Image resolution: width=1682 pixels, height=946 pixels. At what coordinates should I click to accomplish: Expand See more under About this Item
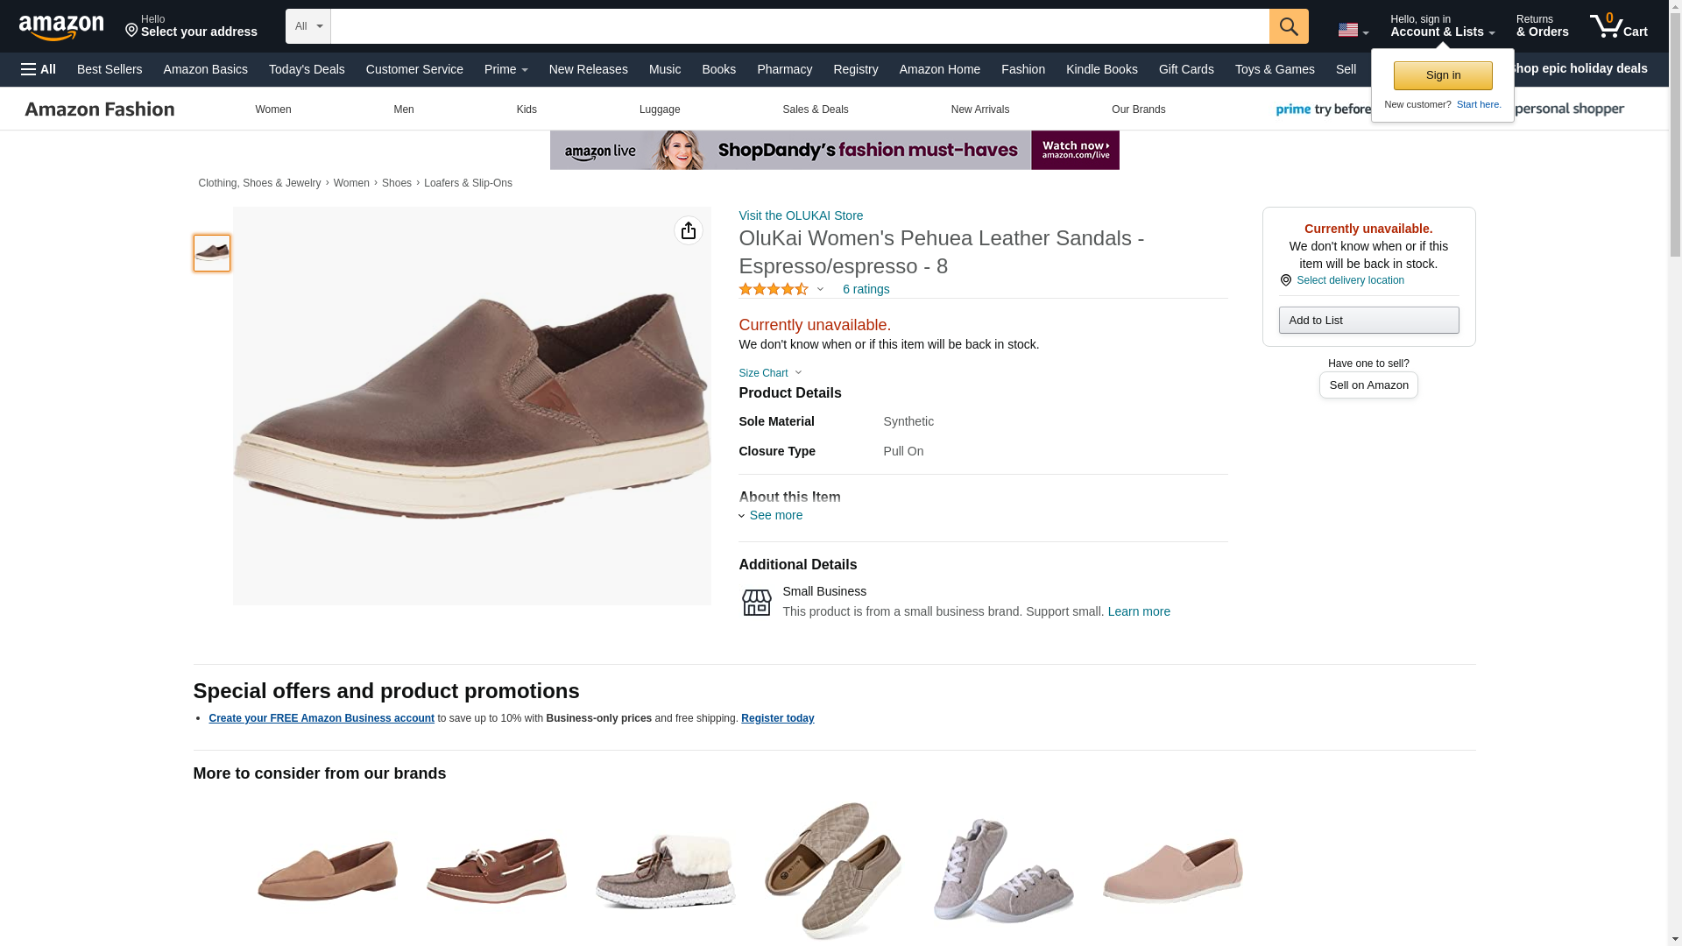(x=775, y=515)
